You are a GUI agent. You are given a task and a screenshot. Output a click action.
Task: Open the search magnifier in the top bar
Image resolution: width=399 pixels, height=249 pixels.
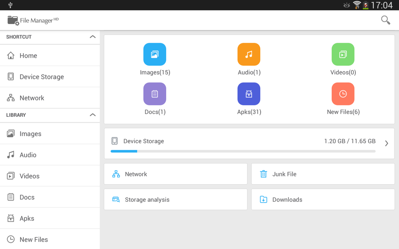click(385, 20)
